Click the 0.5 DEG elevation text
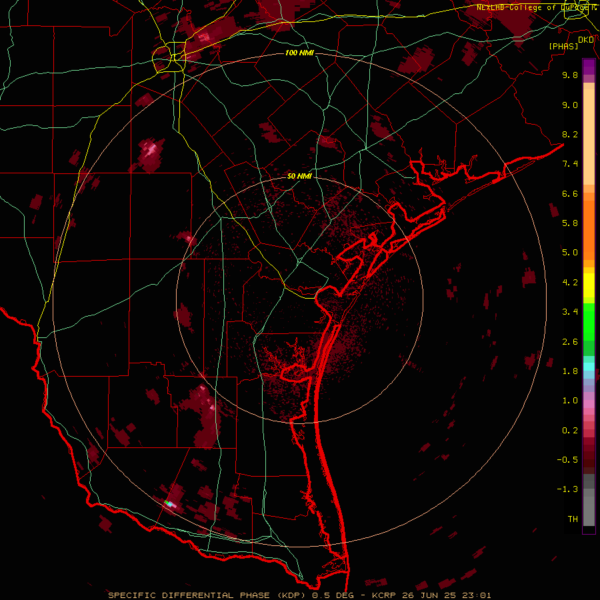Viewport: 600px width, 600px height. click(x=333, y=595)
